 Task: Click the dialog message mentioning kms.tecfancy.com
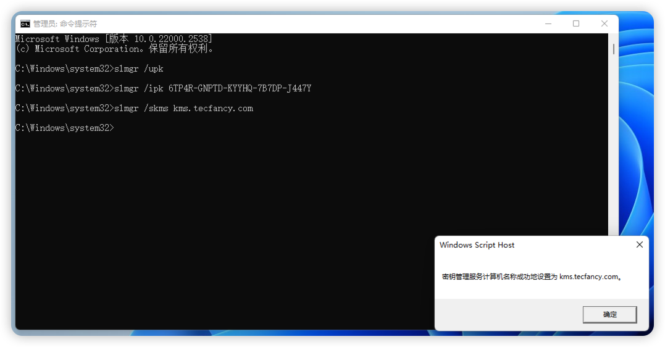pyautogui.click(x=532, y=277)
